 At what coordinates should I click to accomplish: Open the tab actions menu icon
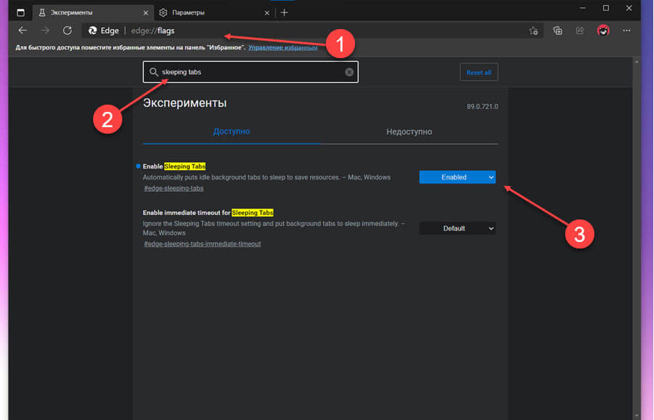[20, 12]
